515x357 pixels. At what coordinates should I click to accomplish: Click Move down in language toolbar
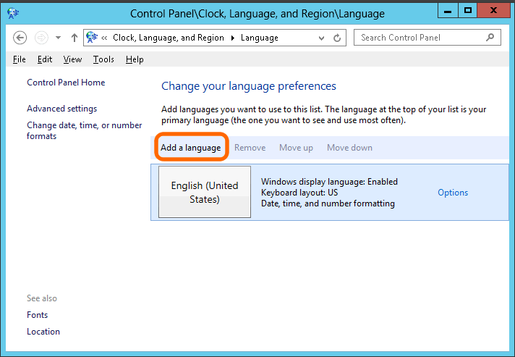click(350, 148)
